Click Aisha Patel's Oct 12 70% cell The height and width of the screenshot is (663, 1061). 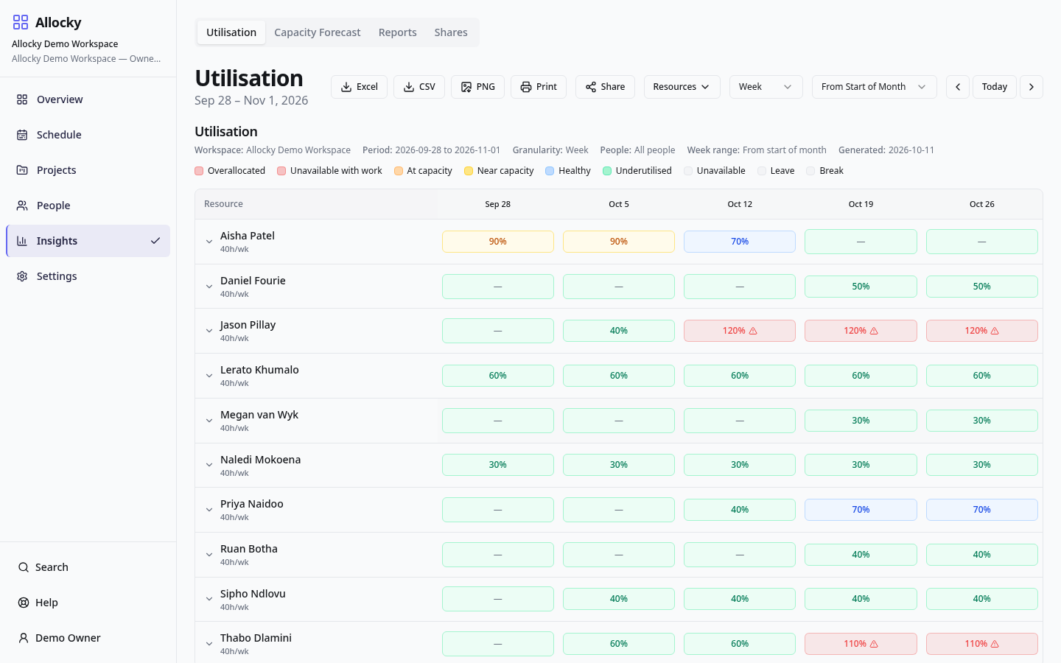point(740,242)
